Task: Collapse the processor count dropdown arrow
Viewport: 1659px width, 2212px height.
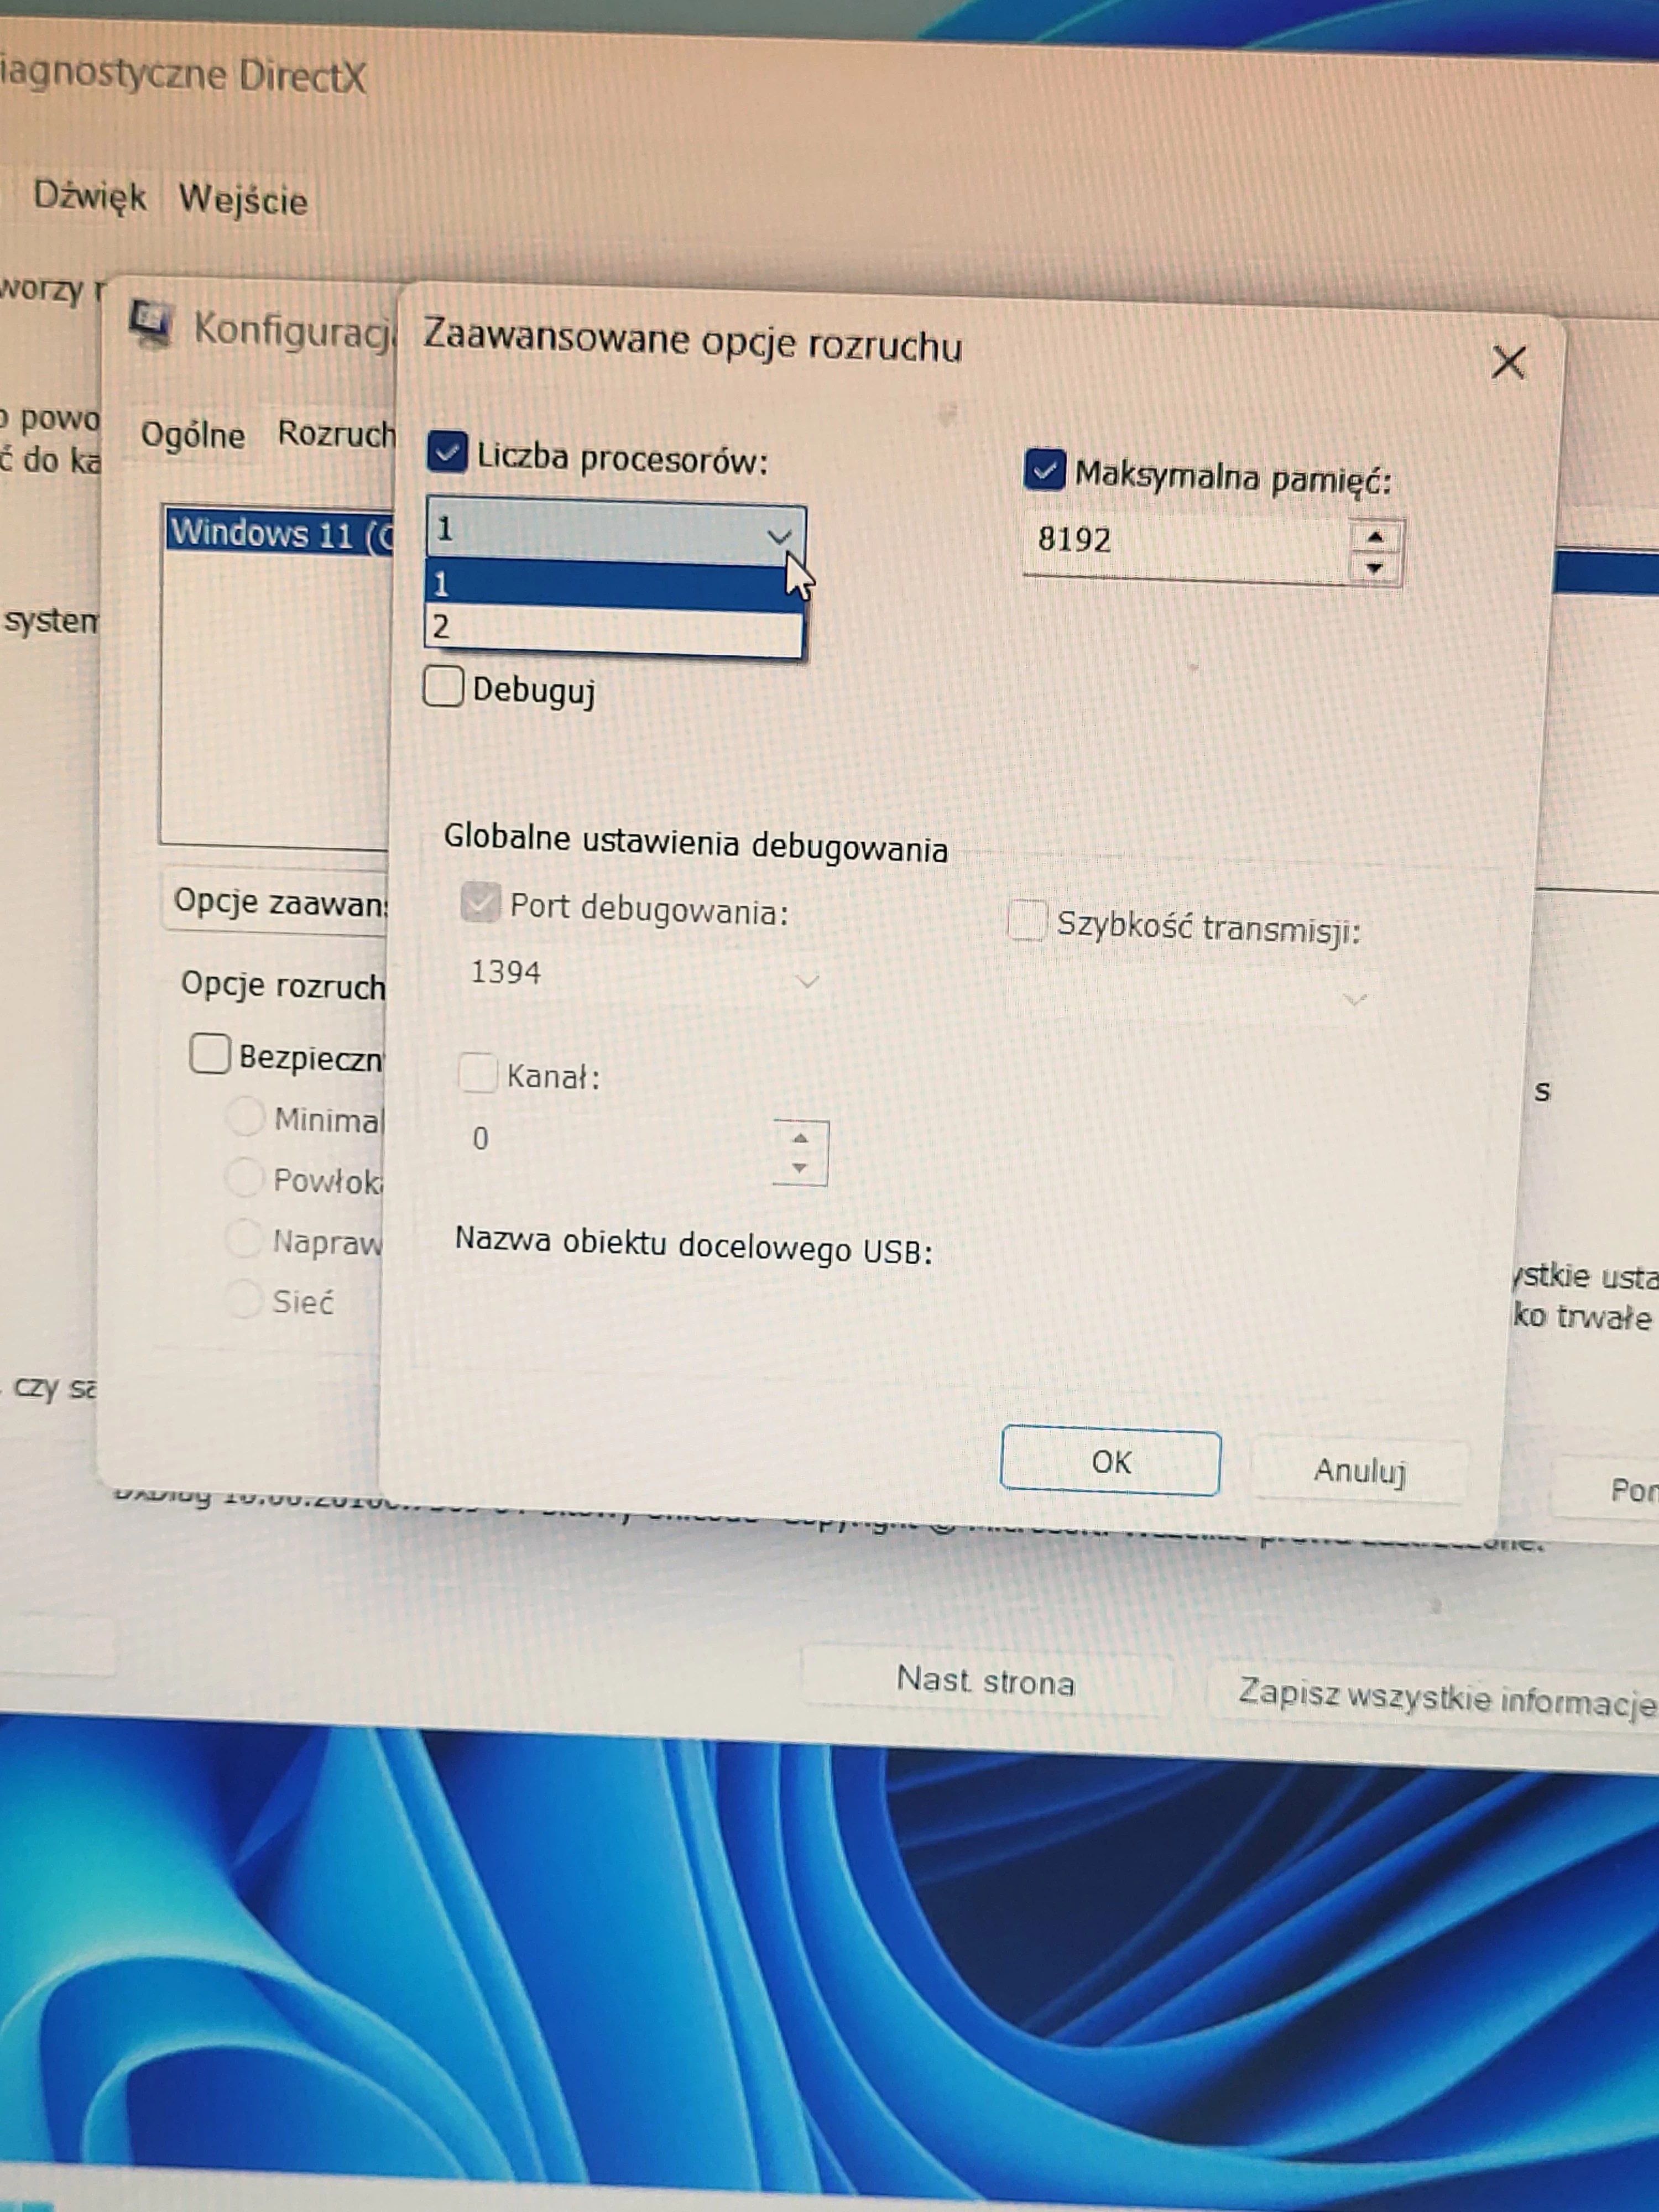Action: [x=778, y=536]
